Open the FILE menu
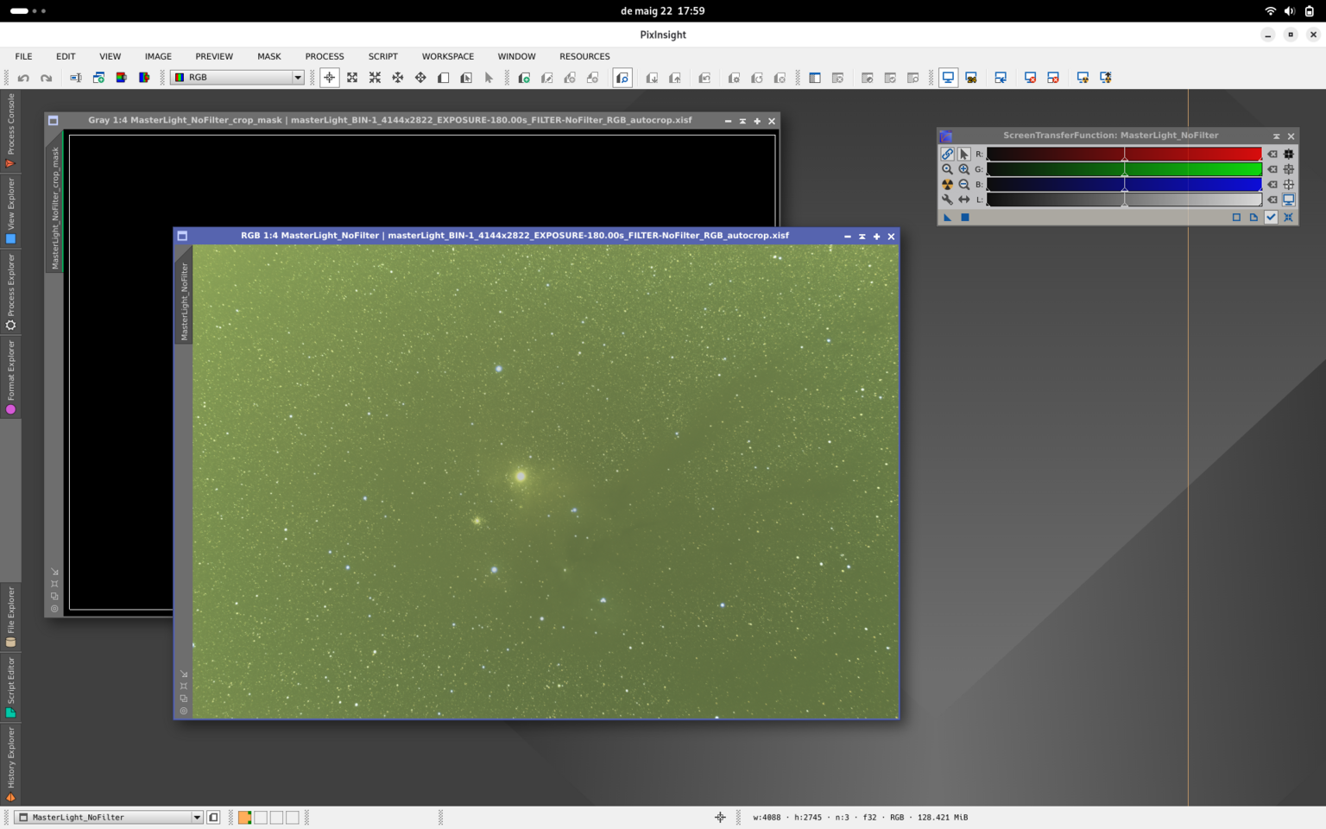Viewport: 1326px width, 829px height. (23, 56)
